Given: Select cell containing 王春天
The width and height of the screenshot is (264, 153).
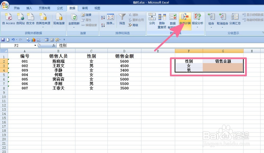Looking at the screenshot, I should click(58, 88).
